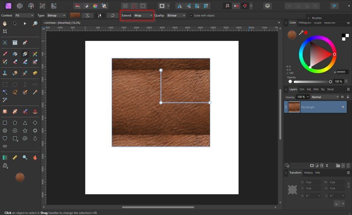Image resolution: width=352 pixels, height=215 pixels.
Task: Open the Quality dropdown set to Bilinear
Action: coord(176,15)
